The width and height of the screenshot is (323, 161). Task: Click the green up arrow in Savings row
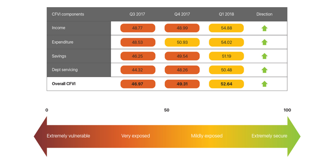point(265,56)
